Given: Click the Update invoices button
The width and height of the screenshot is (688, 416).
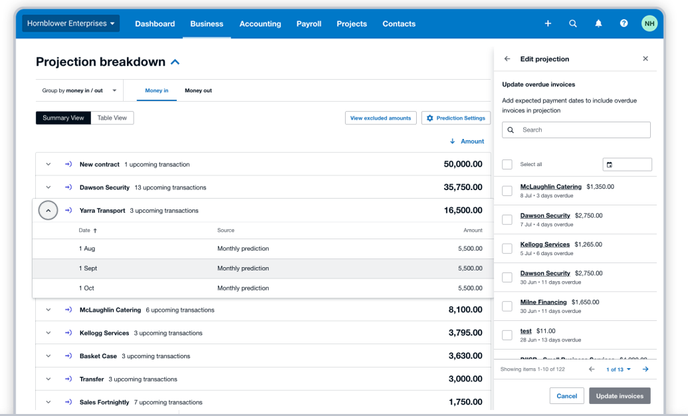Looking at the screenshot, I should click(620, 396).
